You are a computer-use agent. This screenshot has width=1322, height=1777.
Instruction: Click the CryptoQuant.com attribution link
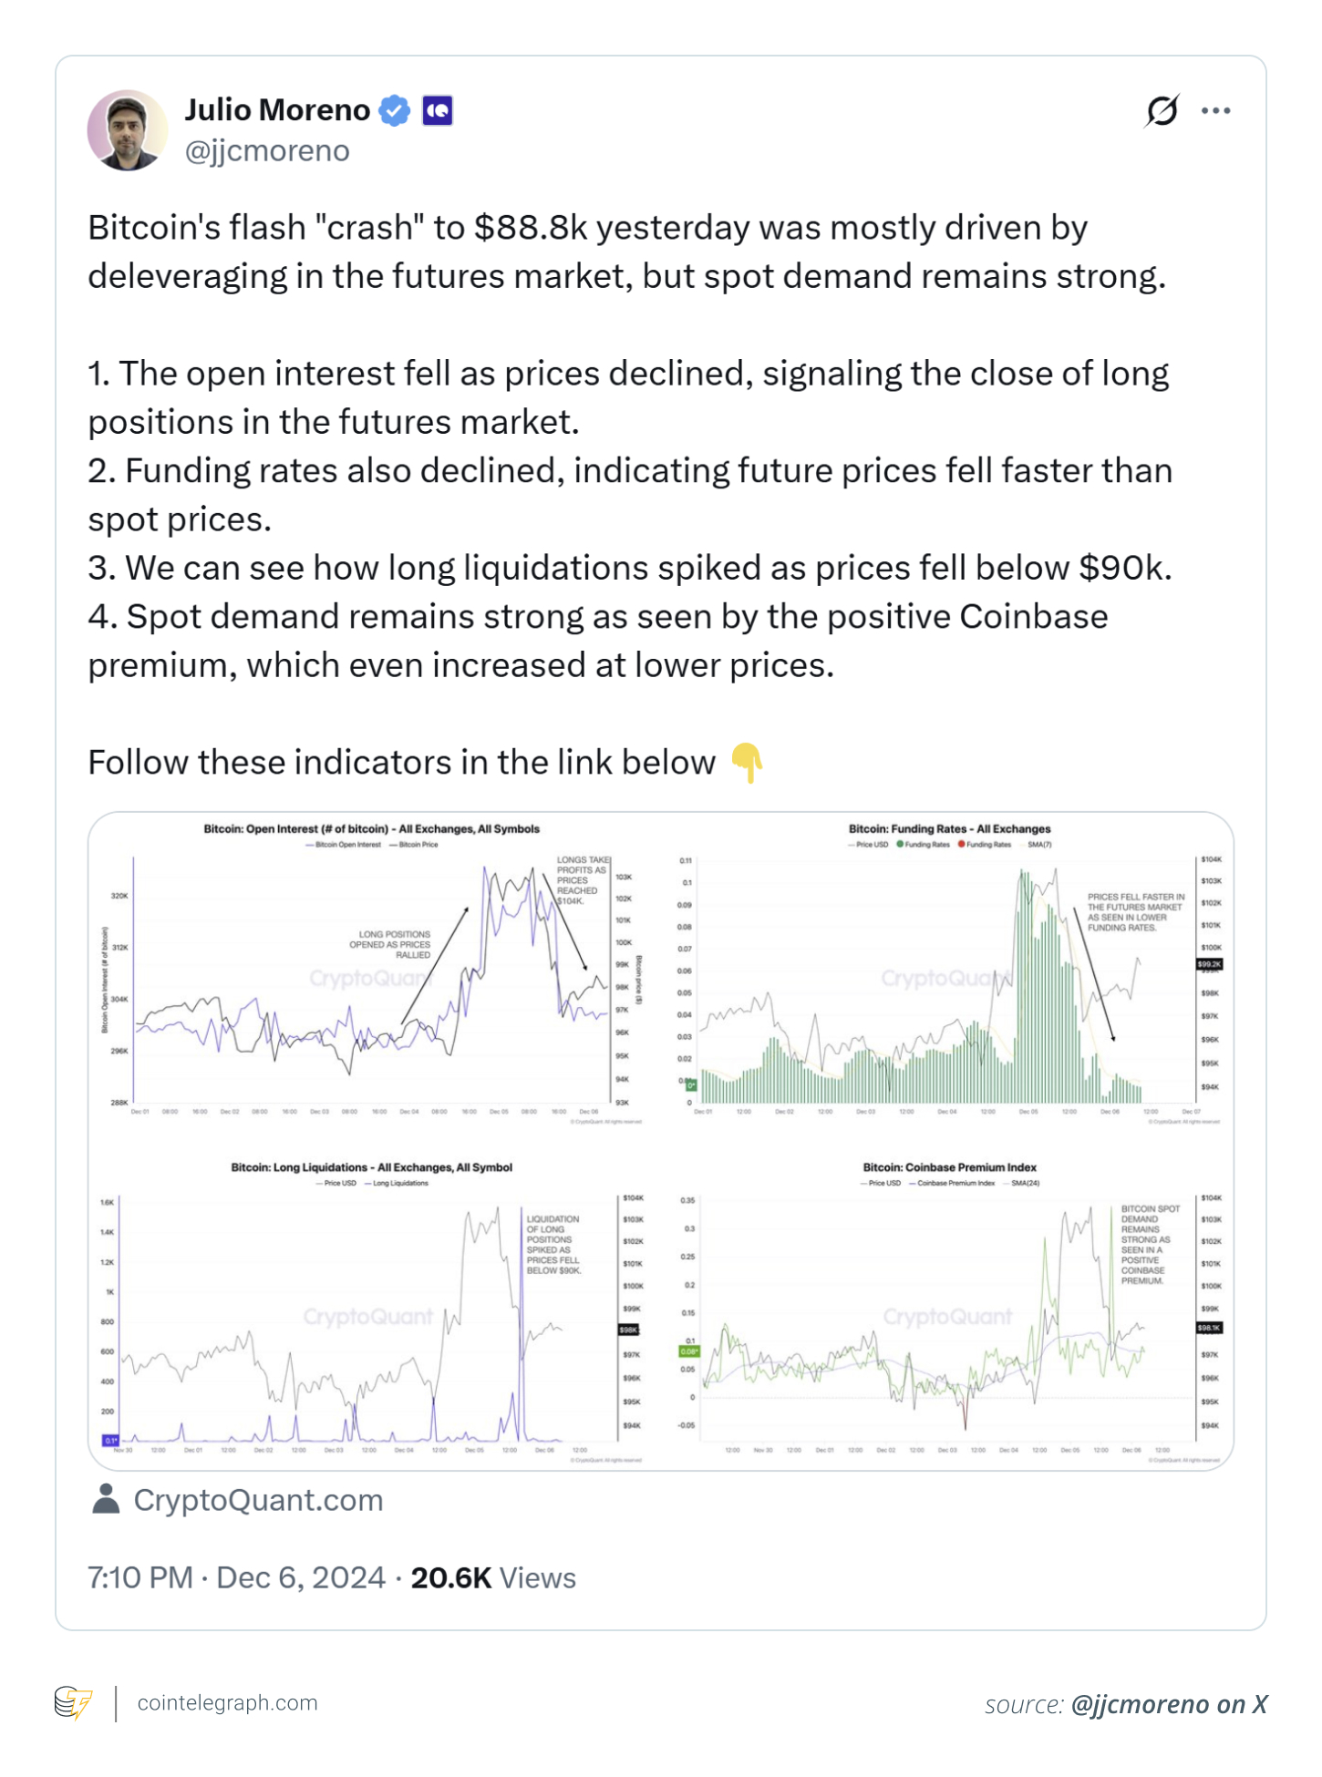coord(258,1500)
